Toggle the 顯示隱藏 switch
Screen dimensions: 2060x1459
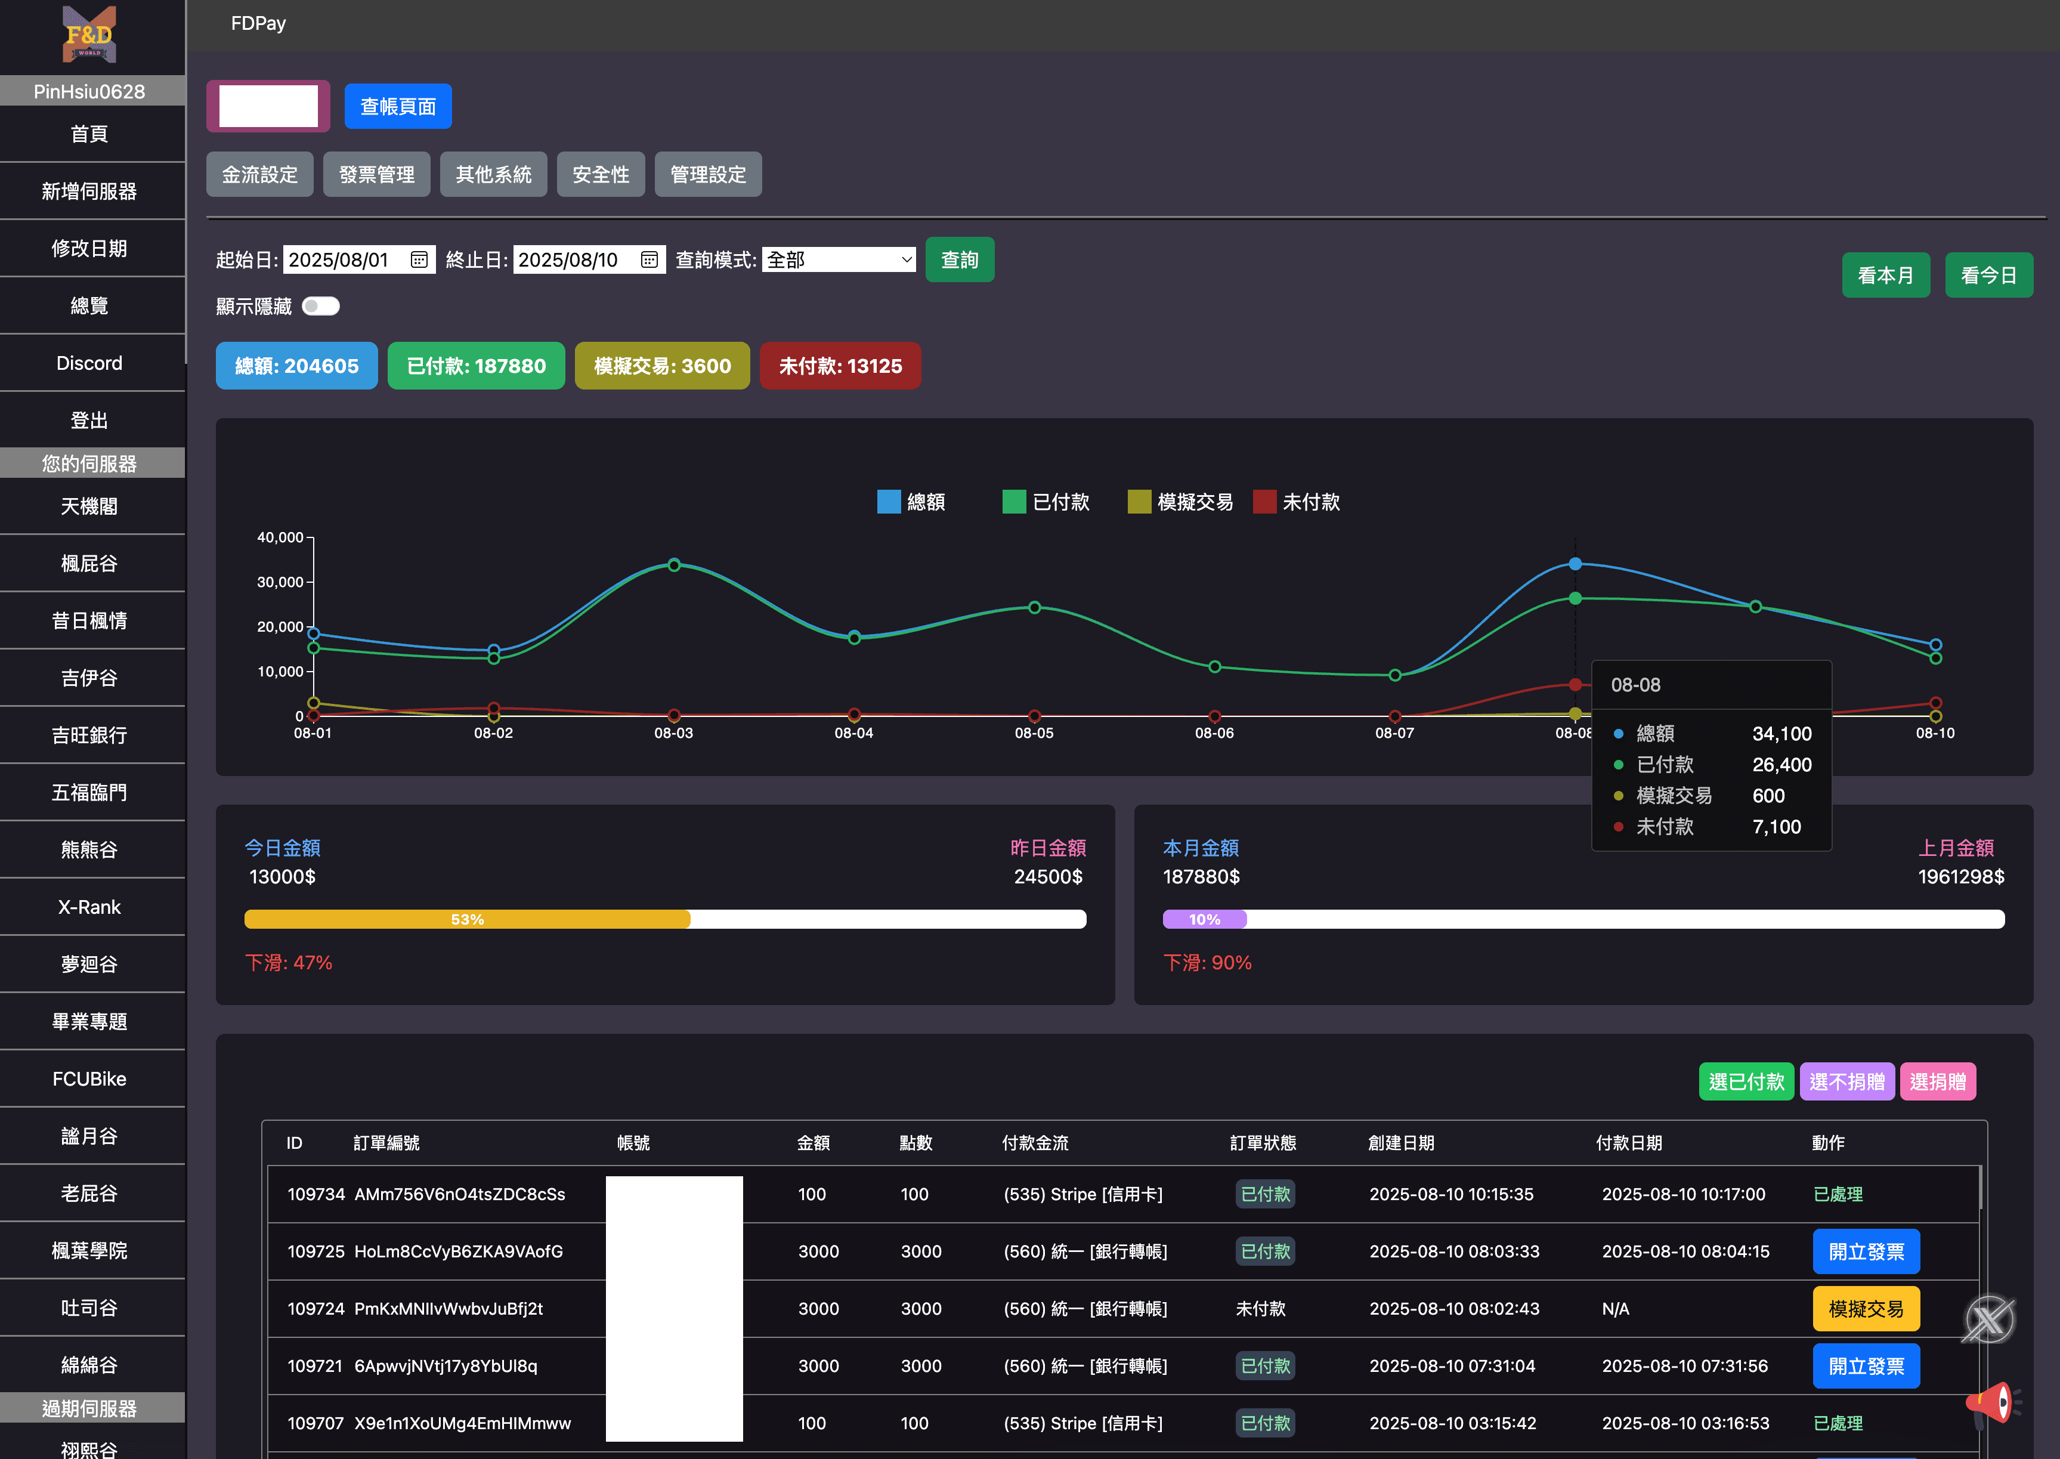tap(321, 307)
